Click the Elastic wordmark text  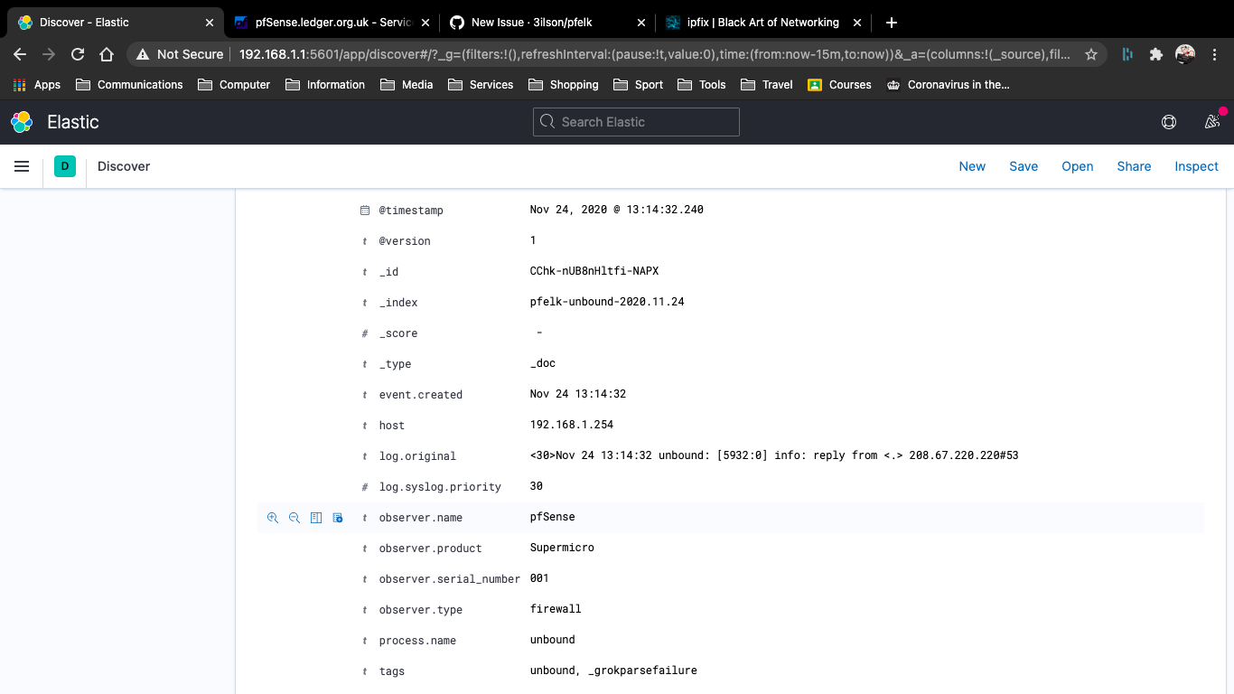pos(73,122)
